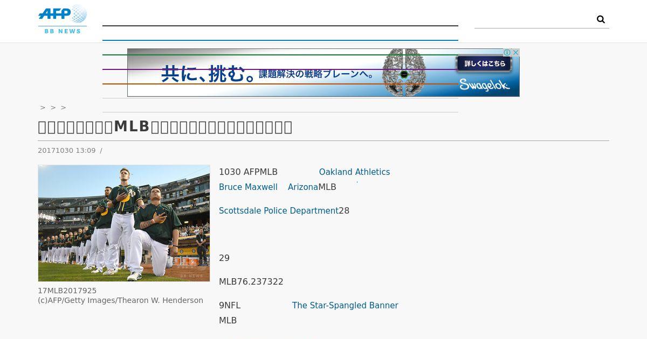
Task: Click the article headline containing MLB
Action: coord(165,127)
